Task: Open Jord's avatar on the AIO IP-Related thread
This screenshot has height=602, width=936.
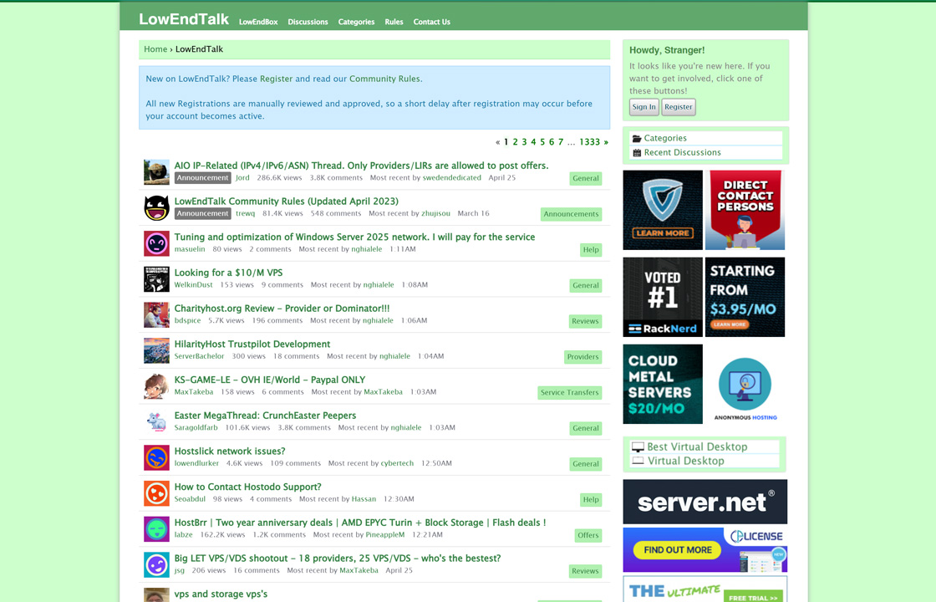Action: [156, 172]
